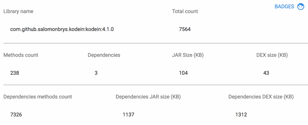Click the JAR Size (KB) label

tap(188, 55)
